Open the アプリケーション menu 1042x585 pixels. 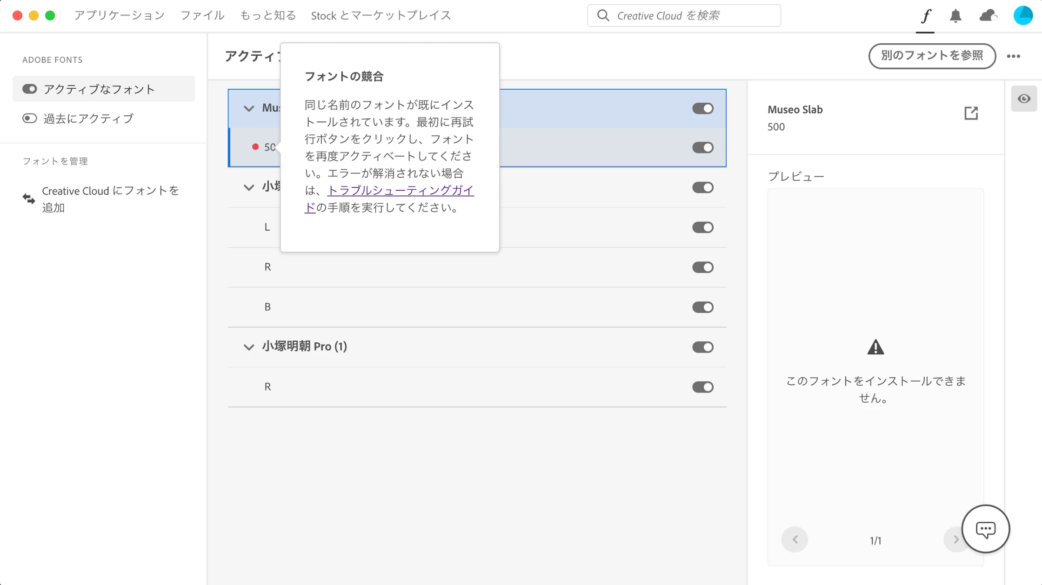coord(120,15)
